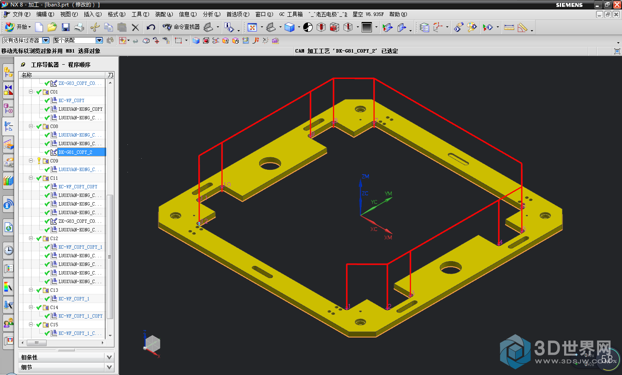Expand the 相依性 panel
622x375 pixels.
click(x=66, y=357)
